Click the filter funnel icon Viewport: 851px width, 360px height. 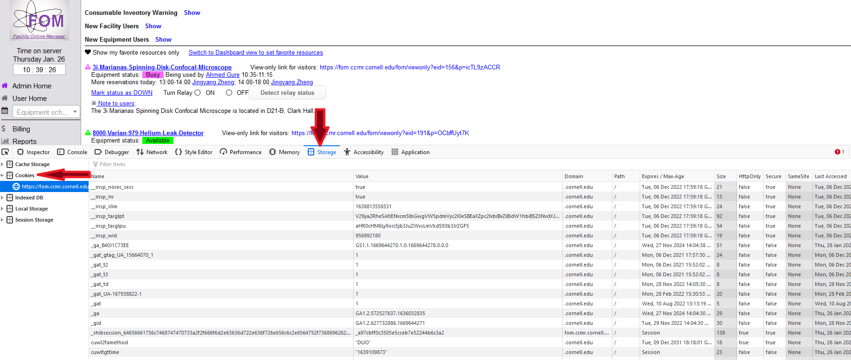[95, 164]
